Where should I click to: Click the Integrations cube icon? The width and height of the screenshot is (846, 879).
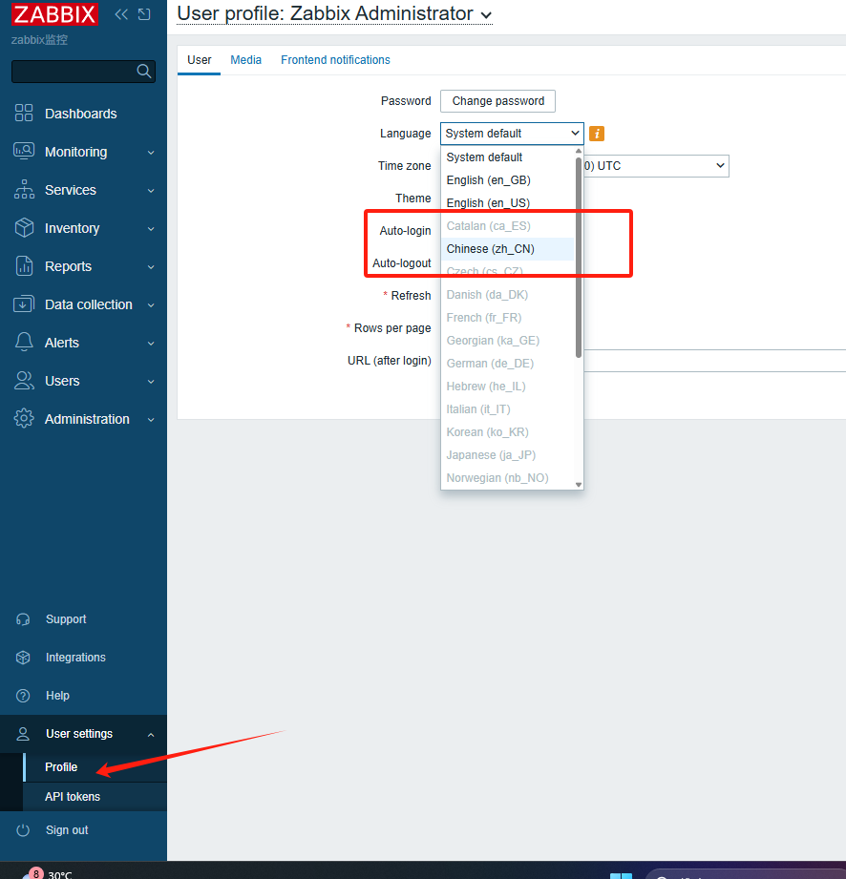click(x=23, y=658)
